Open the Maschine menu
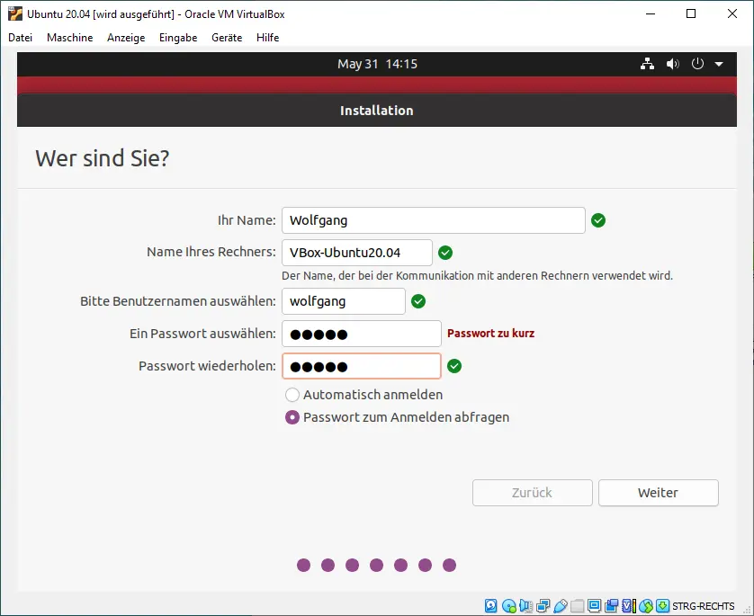 69,38
